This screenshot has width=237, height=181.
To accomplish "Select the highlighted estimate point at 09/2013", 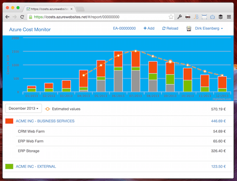I will tap(170, 62).
